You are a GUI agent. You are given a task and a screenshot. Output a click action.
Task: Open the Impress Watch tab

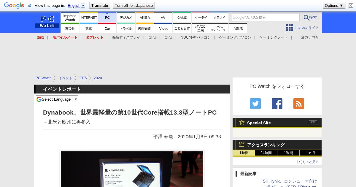pos(70,18)
